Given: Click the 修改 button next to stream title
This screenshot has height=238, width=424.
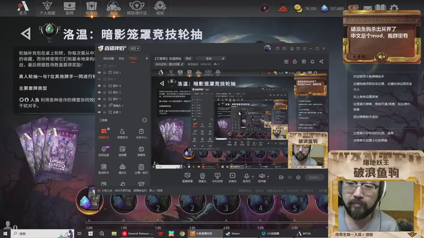Looking at the screenshot, I should coord(188,58).
